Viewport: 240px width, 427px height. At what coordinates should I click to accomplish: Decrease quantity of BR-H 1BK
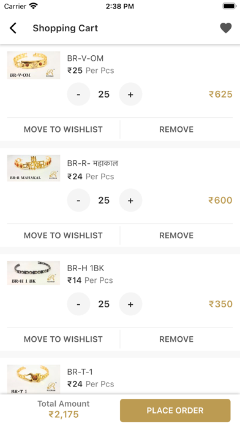(x=78, y=304)
